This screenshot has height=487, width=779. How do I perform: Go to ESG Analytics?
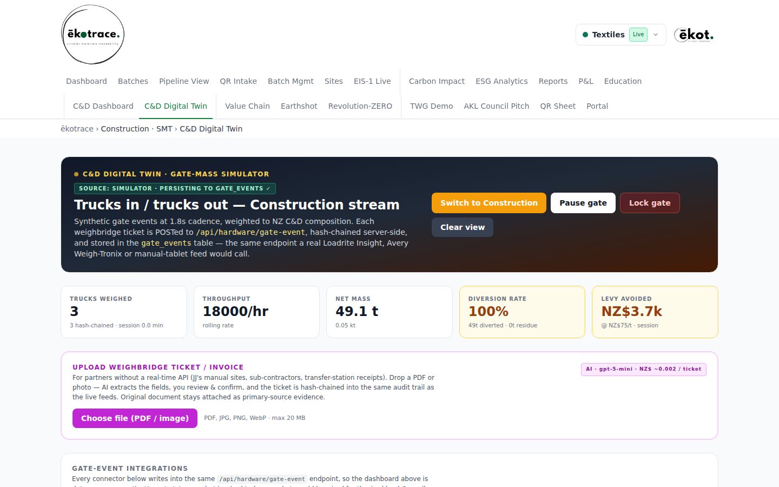pyautogui.click(x=501, y=81)
